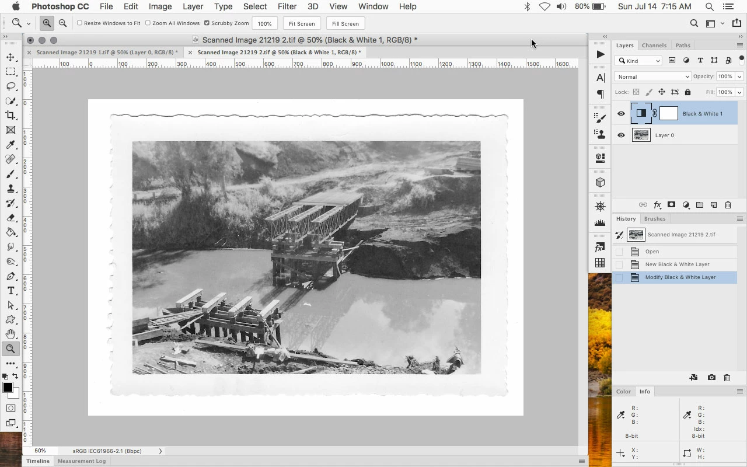This screenshot has height=467, width=747.
Task: Click Zoom Out mode in options bar
Action: click(x=62, y=23)
